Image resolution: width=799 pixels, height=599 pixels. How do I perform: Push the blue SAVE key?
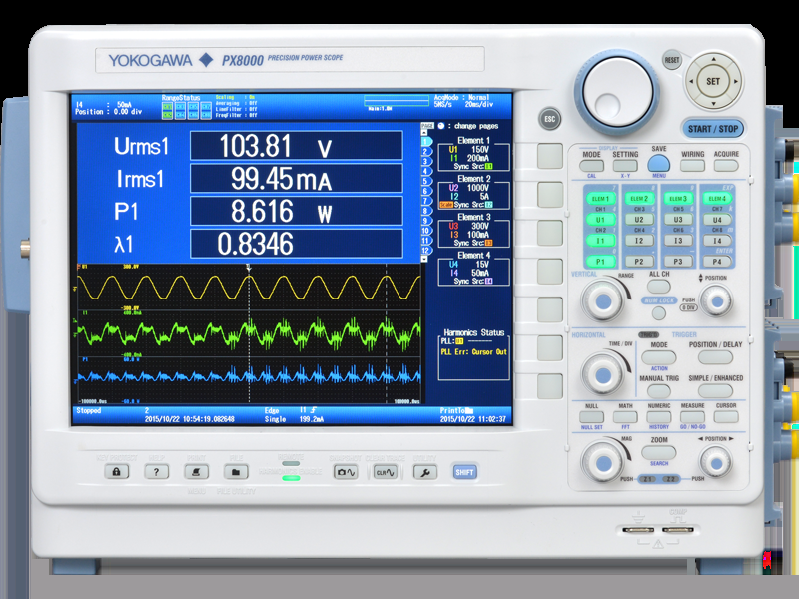pos(658,163)
